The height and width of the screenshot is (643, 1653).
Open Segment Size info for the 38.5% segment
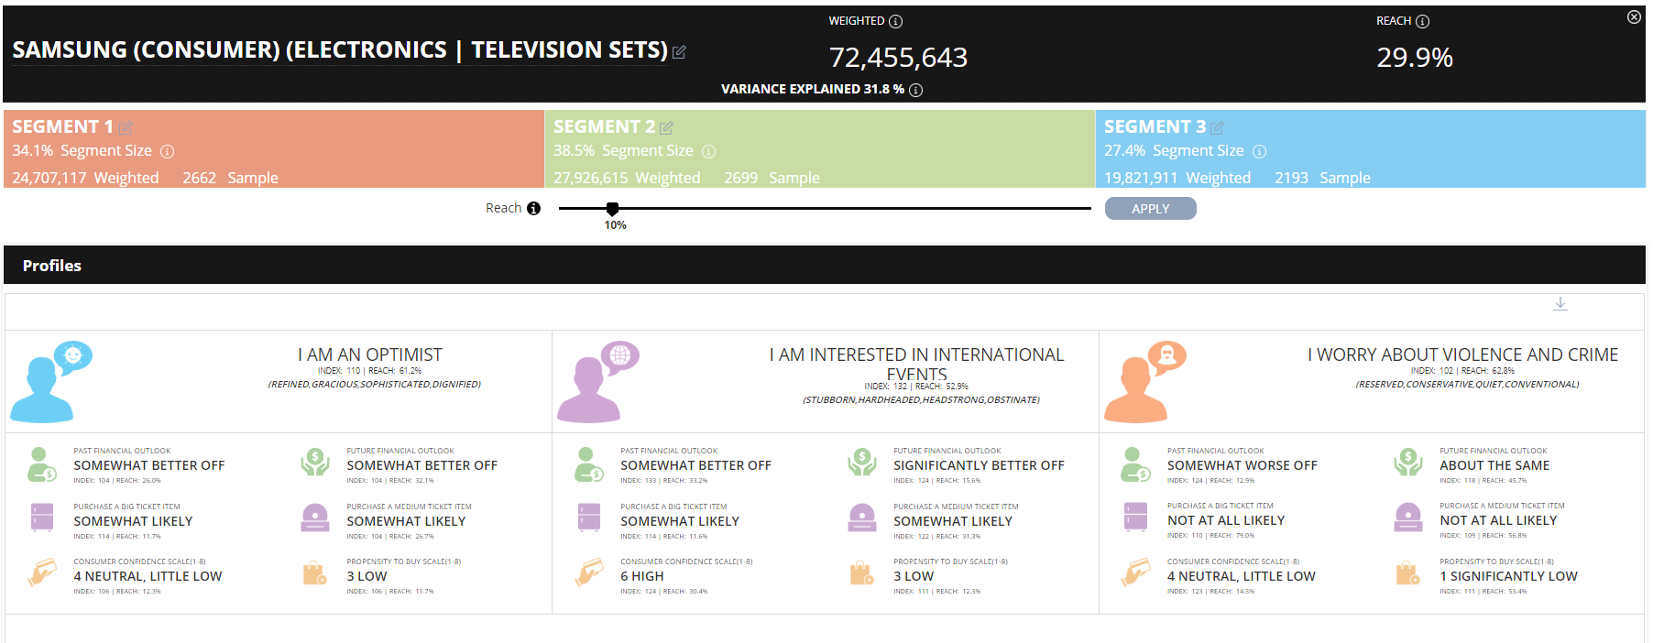point(708,151)
